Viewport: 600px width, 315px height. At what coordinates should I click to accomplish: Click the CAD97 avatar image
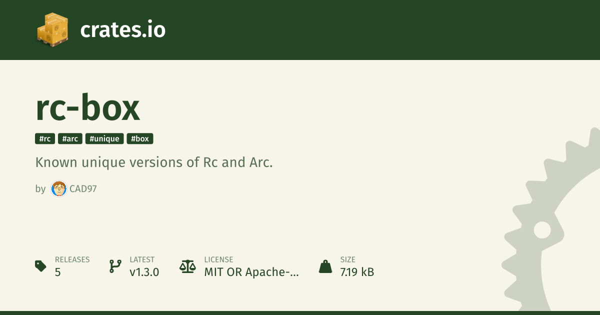click(x=59, y=189)
